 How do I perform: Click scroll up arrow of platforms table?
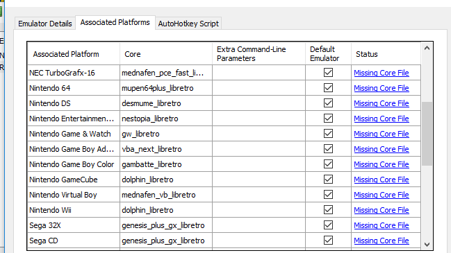(427, 49)
